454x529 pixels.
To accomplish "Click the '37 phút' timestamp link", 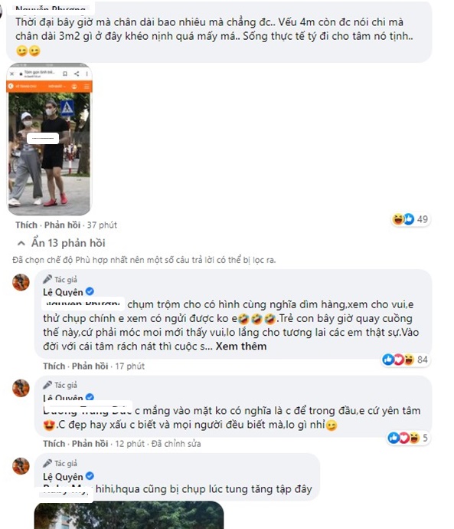I will [x=102, y=225].
